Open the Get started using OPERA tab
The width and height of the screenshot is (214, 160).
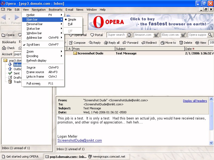pyautogui.click(x=22, y=157)
